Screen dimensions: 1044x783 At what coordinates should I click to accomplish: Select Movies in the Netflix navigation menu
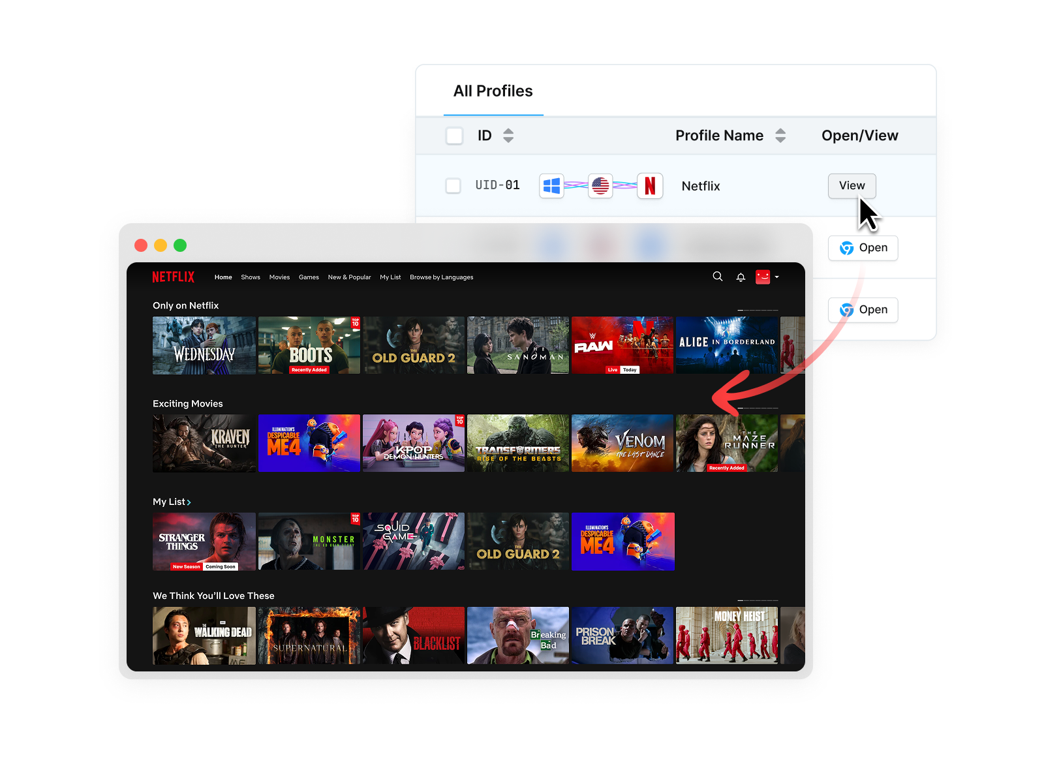tap(279, 277)
